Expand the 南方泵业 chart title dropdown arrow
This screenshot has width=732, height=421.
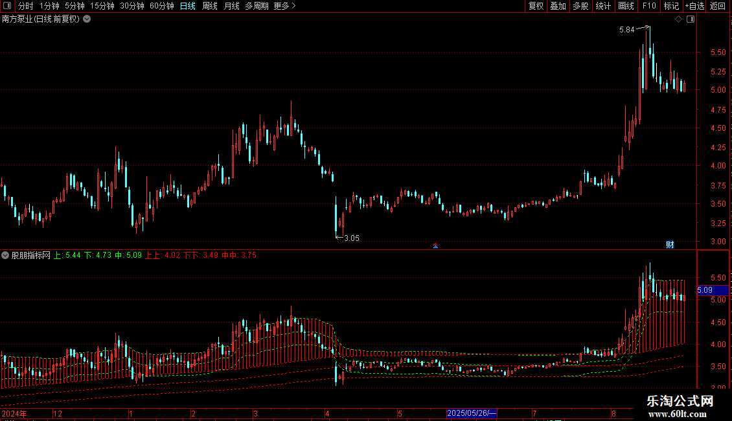pyautogui.click(x=87, y=19)
